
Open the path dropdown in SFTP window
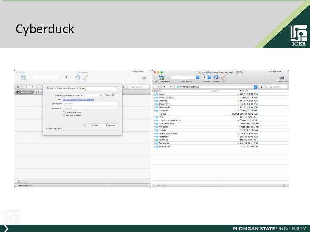255,87
